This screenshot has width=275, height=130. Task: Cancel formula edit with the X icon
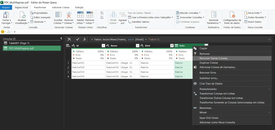tap(69, 39)
